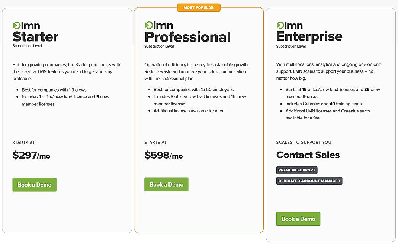Click the $297/mo price on Starter
398x245 pixels.
[31, 155]
